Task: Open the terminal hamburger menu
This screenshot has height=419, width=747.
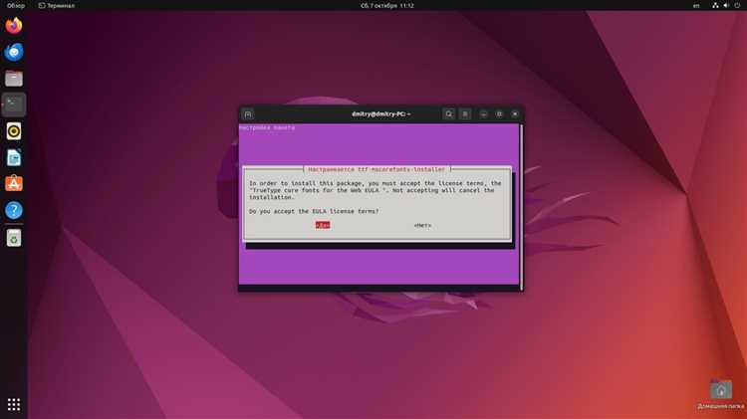Action: click(465, 114)
